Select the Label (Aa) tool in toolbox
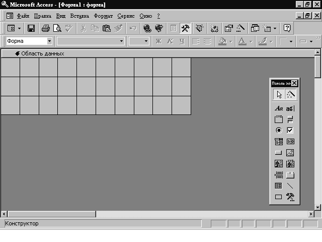Screen dimensions: 322x242 coord(279,108)
